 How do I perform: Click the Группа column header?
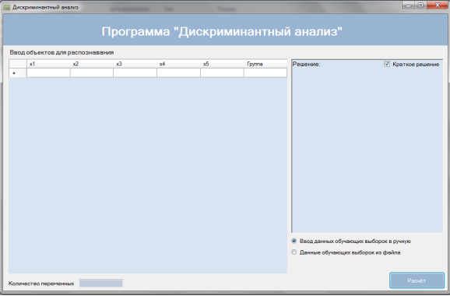point(265,64)
